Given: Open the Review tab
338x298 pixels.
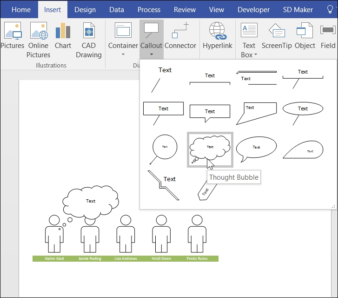Looking at the screenshot, I should pyautogui.click(x=185, y=10).
